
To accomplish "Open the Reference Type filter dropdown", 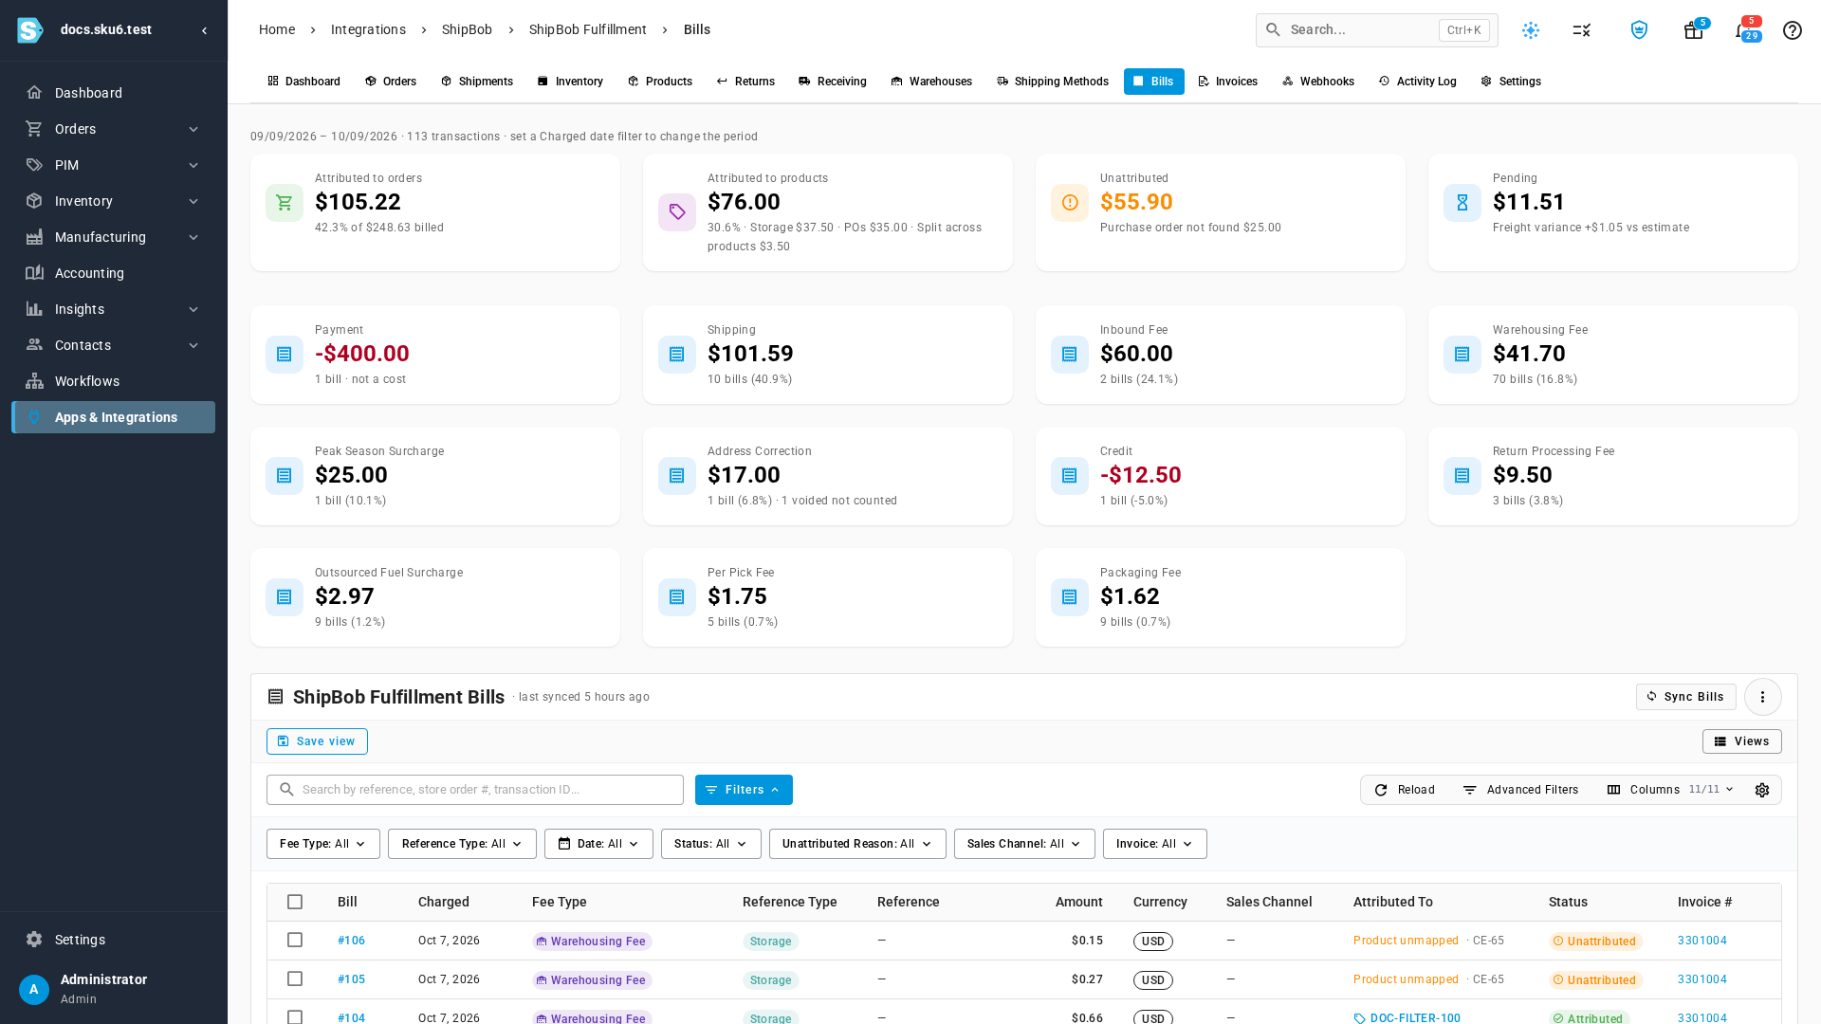I will point(462,844).
